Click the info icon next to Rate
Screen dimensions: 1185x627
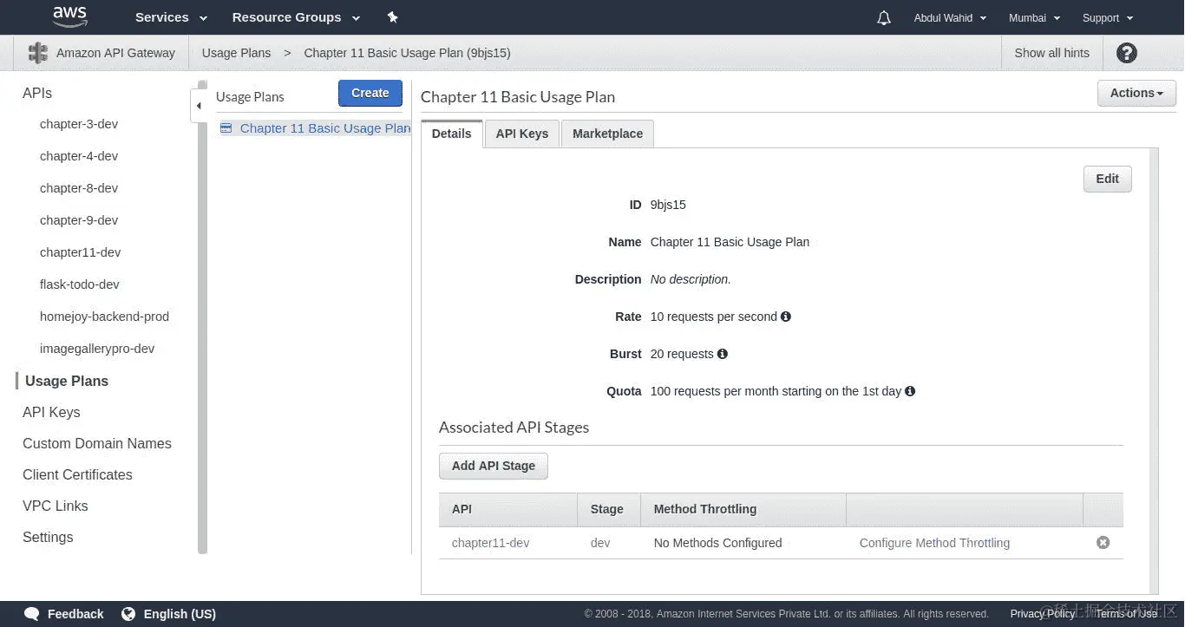pyautogui.click(x=786, y=317)
